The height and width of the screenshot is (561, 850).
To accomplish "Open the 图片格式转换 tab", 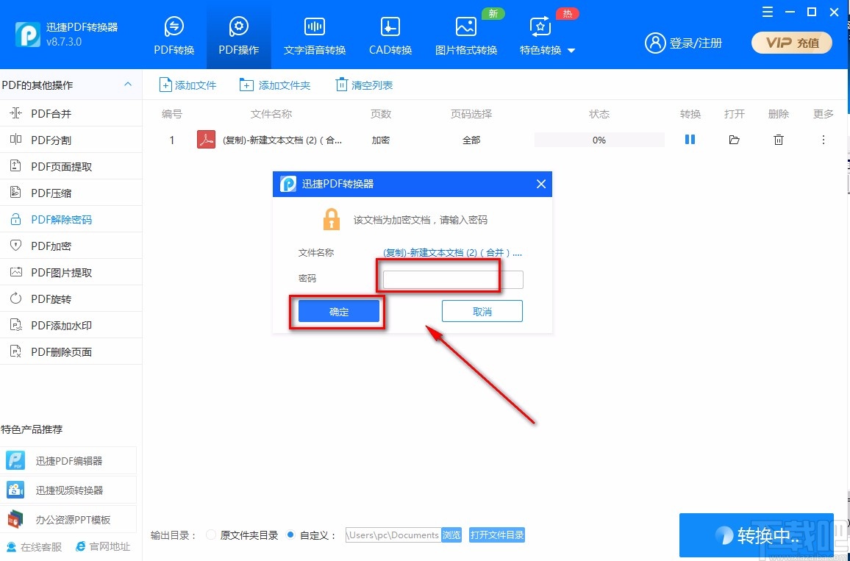I will [x=465, y=34].
